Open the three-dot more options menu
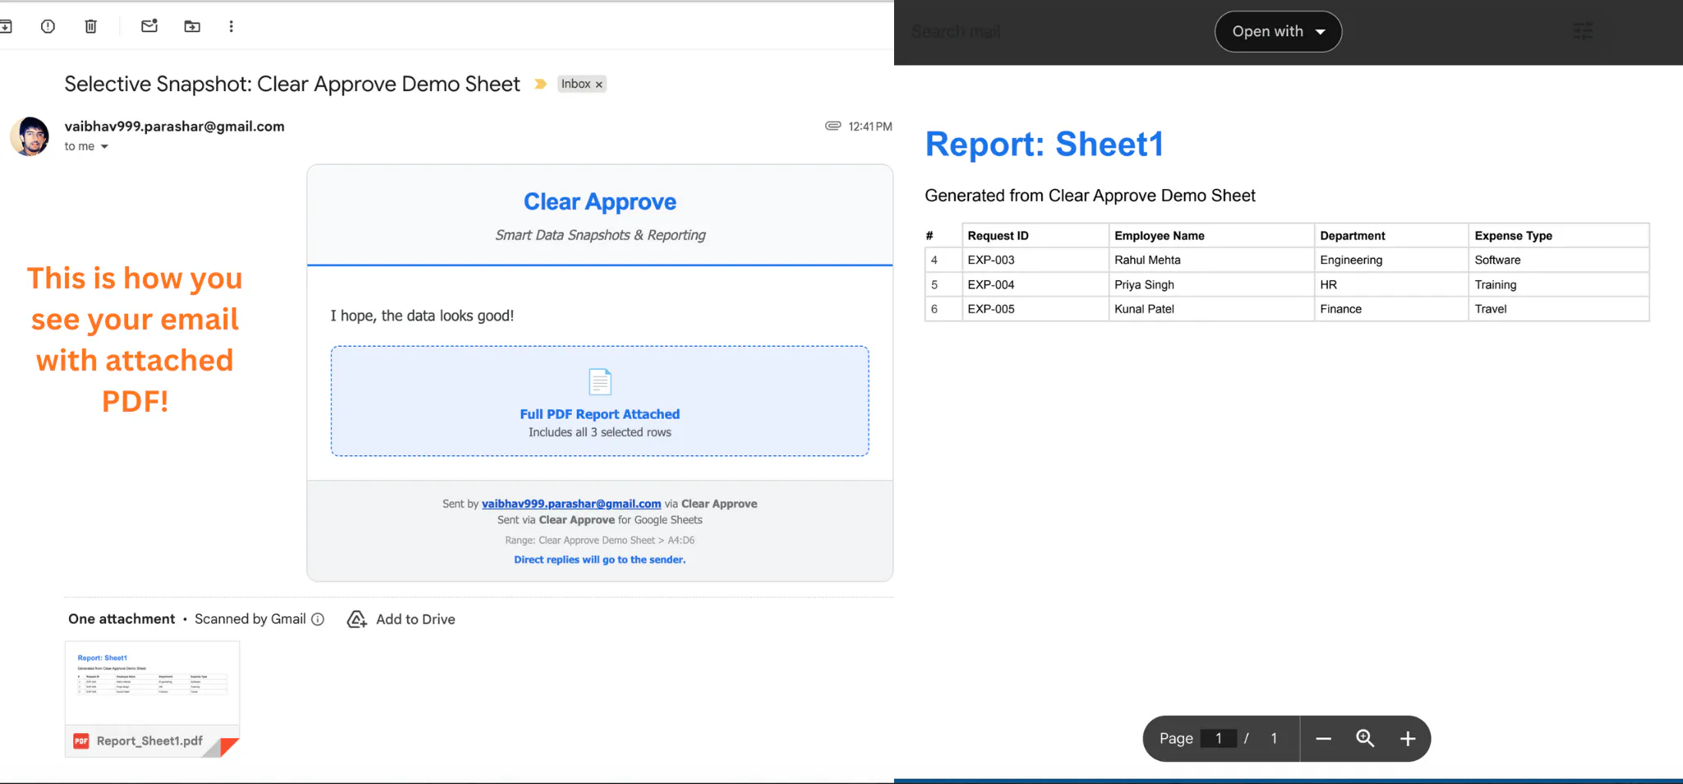1683x784 pixels. point(231,26)
